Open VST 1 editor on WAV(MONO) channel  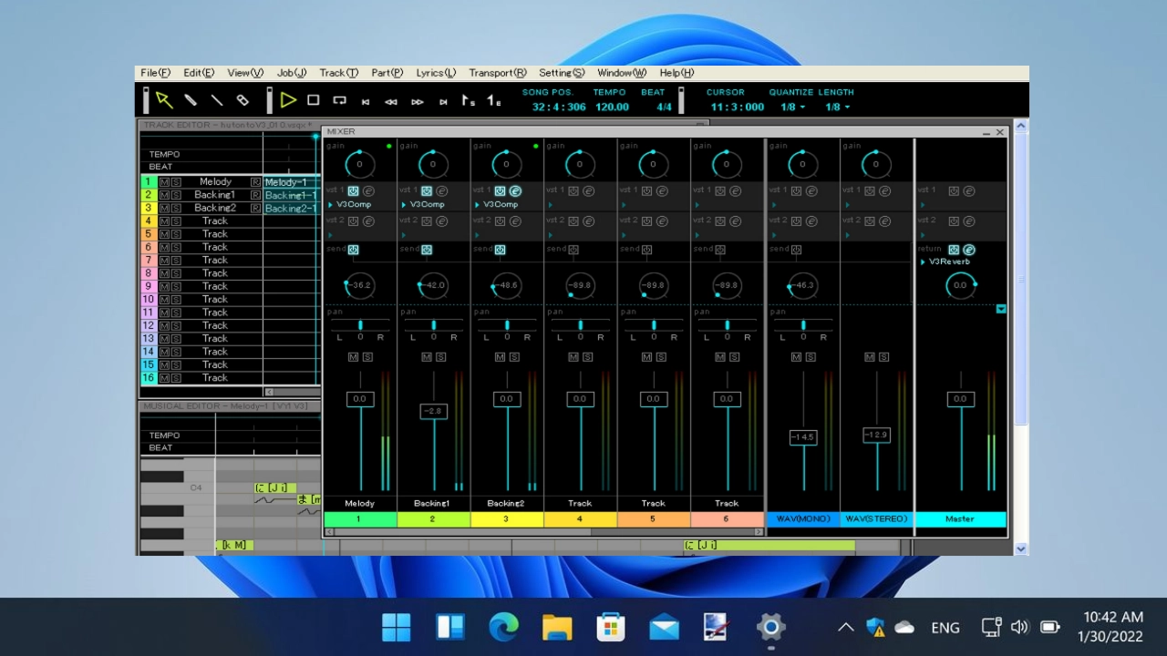pyautogui.click(x=811, y=191)
